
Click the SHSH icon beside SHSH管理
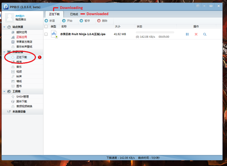coord(13,96)
